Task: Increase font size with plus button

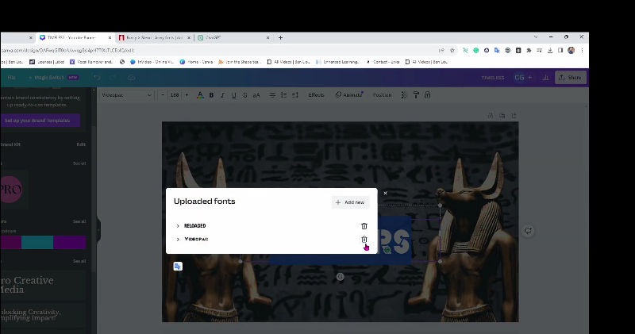Action: click(x=187, y=95)
